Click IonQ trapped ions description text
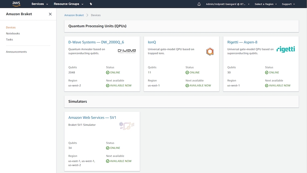 tap(171, 51)
